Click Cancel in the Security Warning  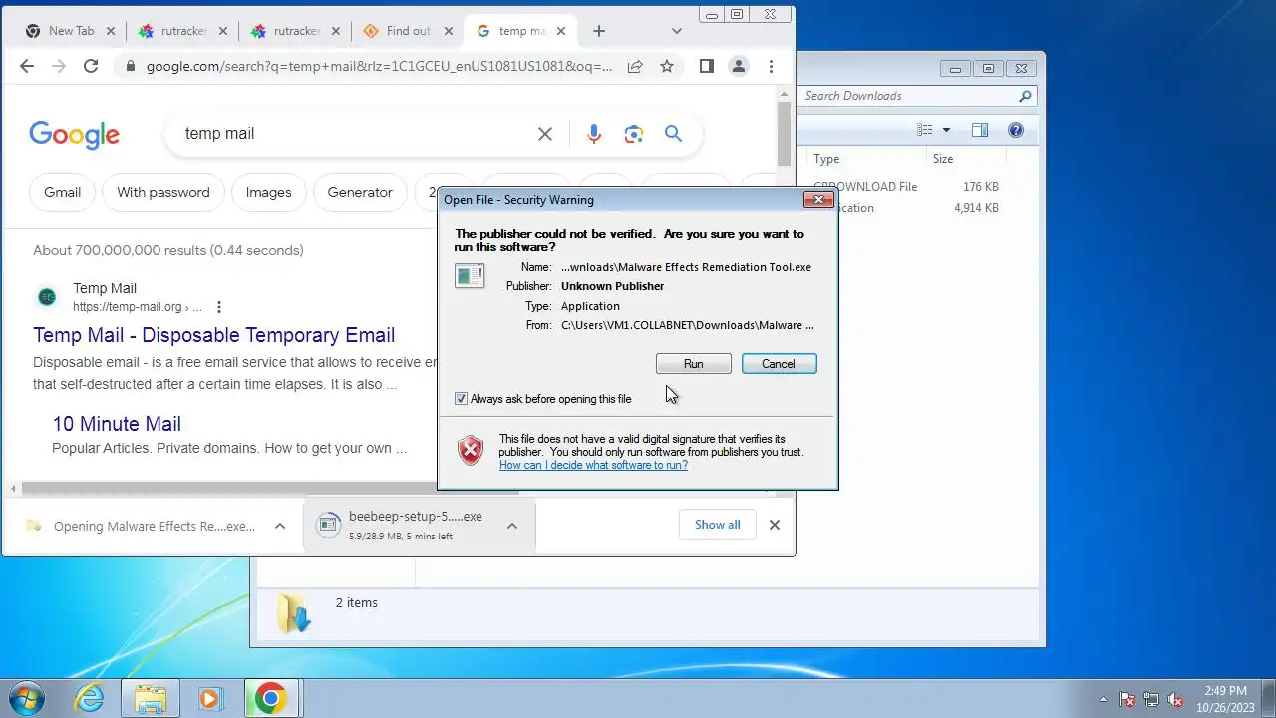[x=779, y=364]
